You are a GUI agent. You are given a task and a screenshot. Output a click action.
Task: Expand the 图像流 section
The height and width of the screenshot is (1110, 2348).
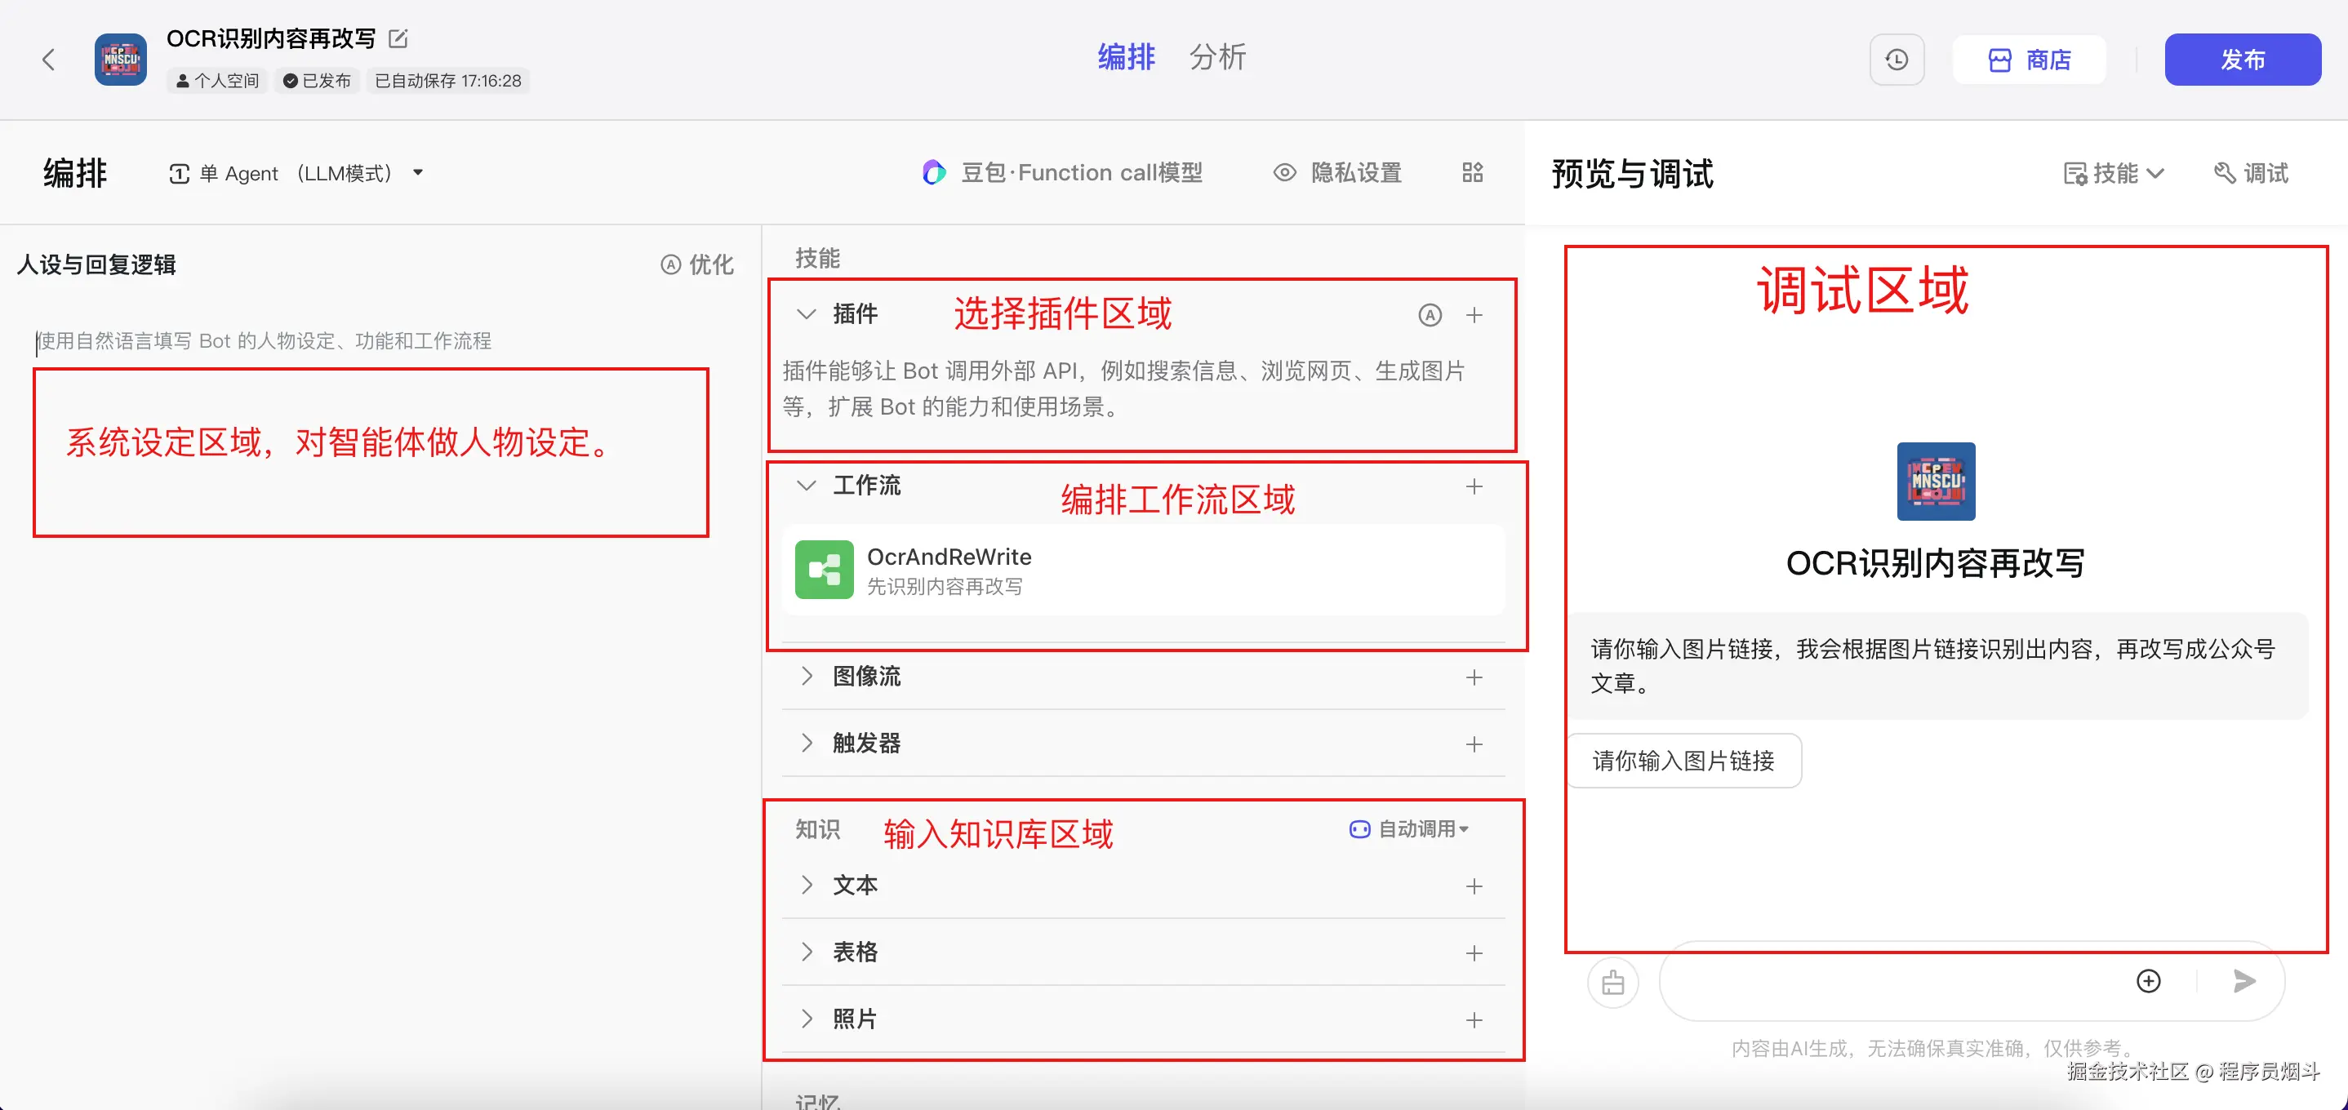[806, 677]
